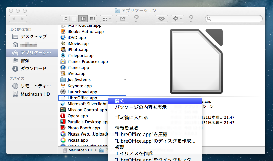Click the よく使う項目 sidebar heading

[21, 30]
